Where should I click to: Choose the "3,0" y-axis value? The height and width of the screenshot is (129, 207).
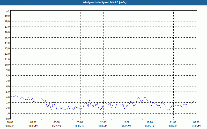tap(8, 102)
